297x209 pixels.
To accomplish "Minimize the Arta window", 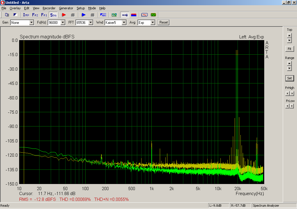I will pyautogui.click(x=284, y=2).
